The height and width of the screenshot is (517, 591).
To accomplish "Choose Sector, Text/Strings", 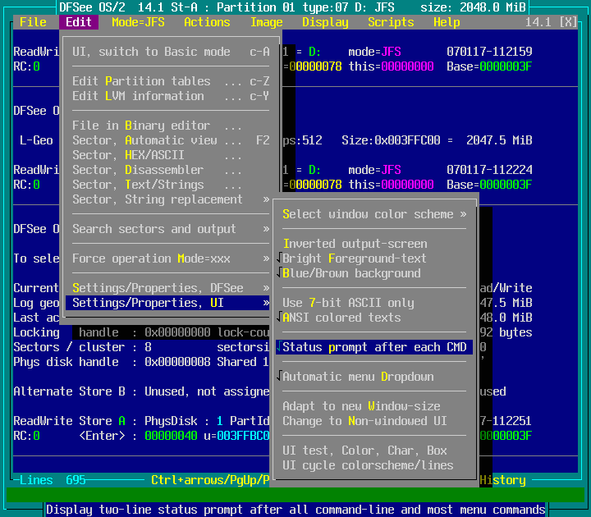I will pyautogui.click(x=171, y=185).
